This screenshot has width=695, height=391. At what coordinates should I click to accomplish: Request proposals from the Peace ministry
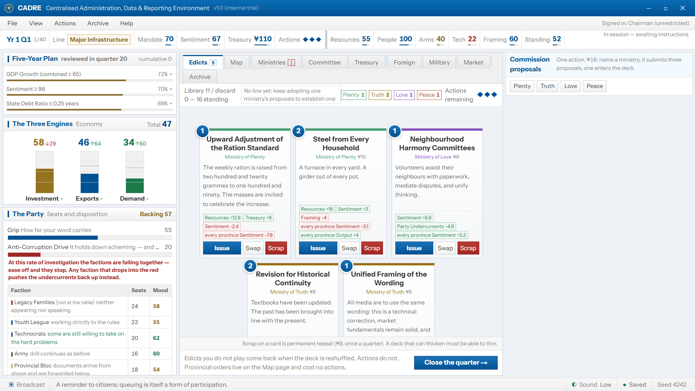point(594,86)
